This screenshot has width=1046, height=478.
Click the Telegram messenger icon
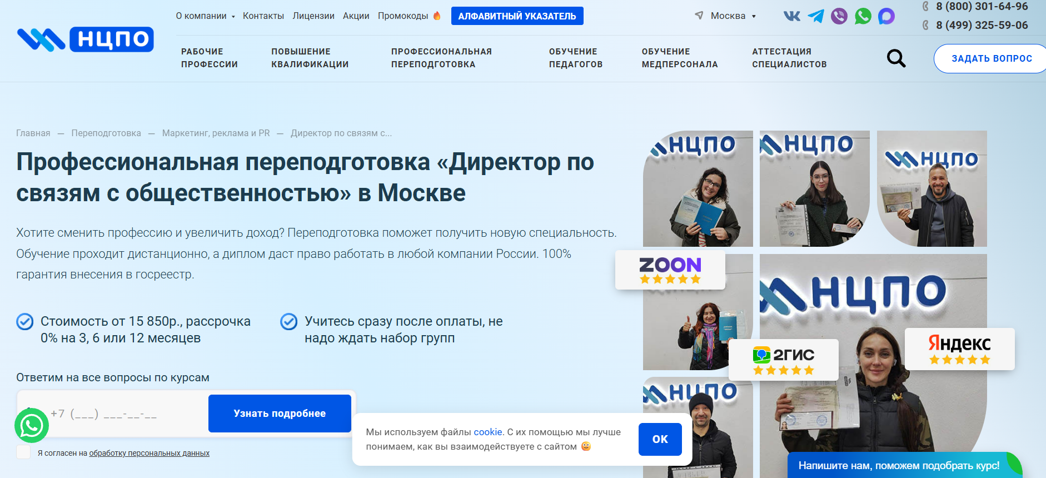click(x=815, y=16)
